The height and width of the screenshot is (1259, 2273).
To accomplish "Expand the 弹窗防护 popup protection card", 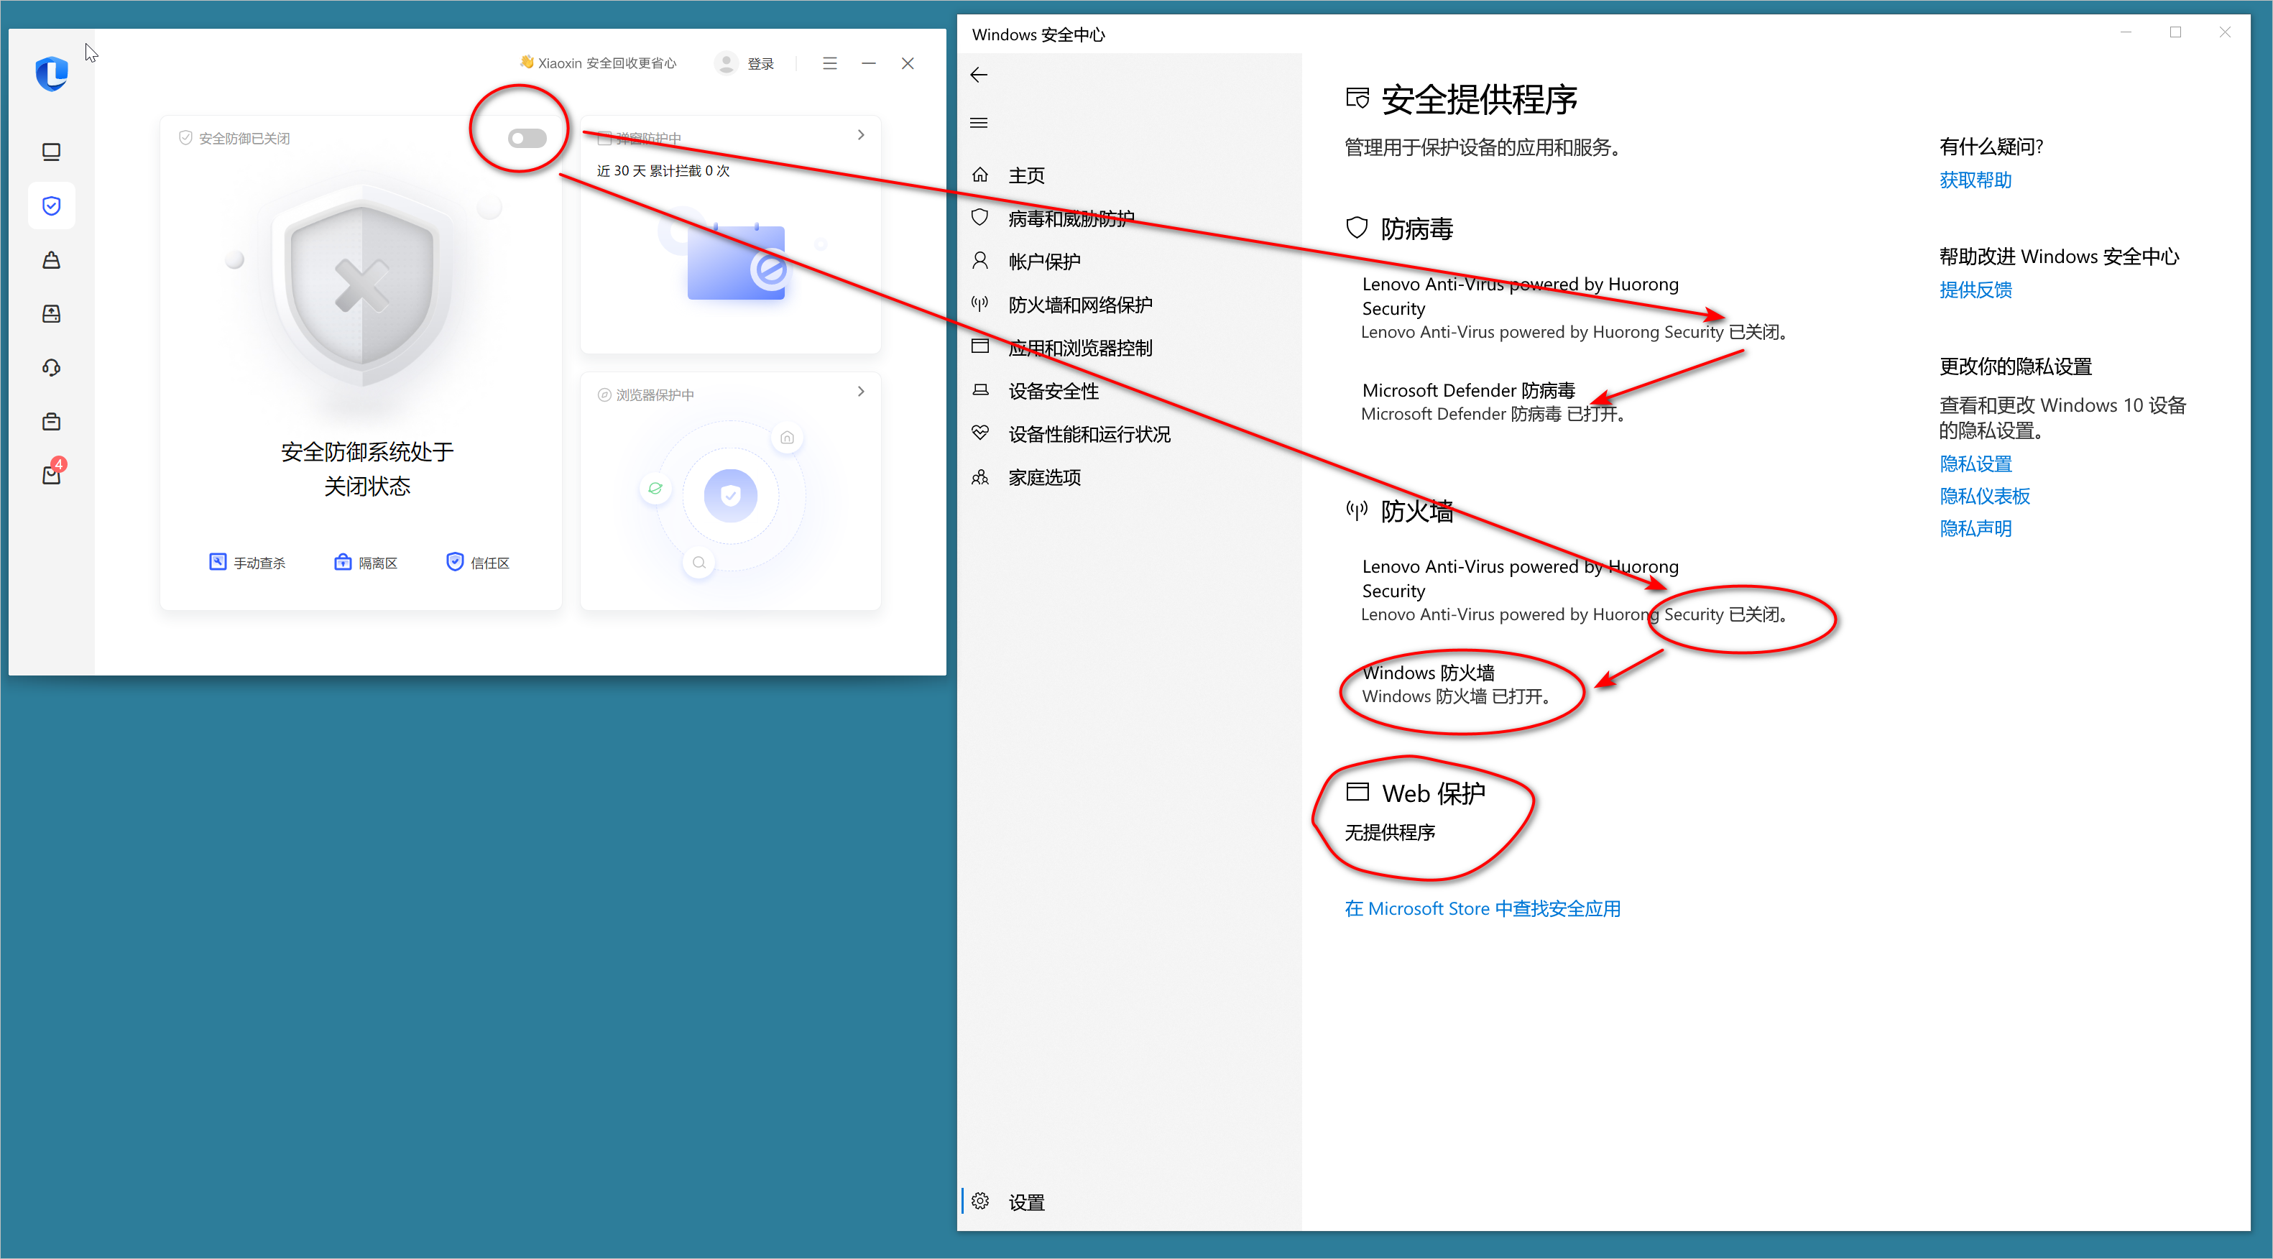I will point(860,135).
